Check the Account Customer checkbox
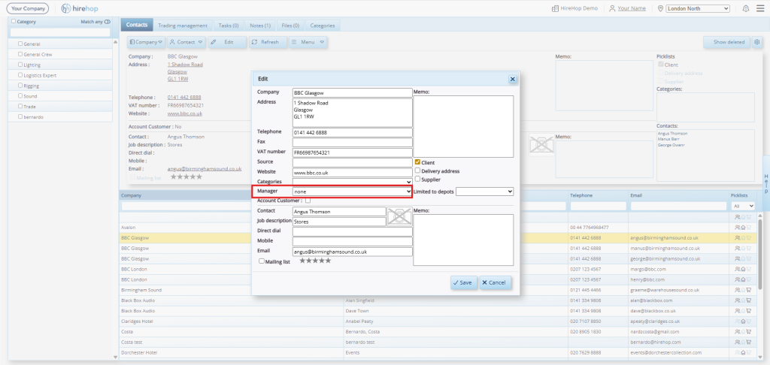 (x=308, y=201)
